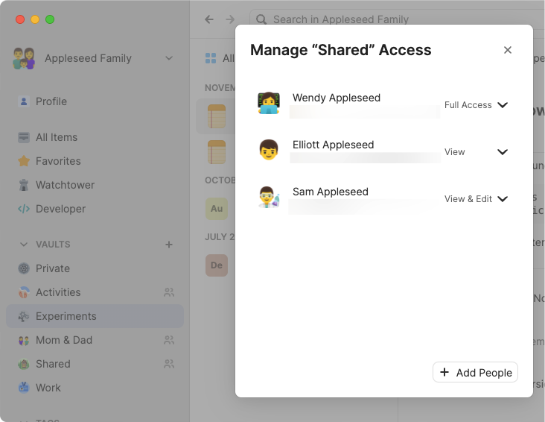Select the Mom & Dad vault
This screenshot has height=422, width=545.
coord(63,340)
